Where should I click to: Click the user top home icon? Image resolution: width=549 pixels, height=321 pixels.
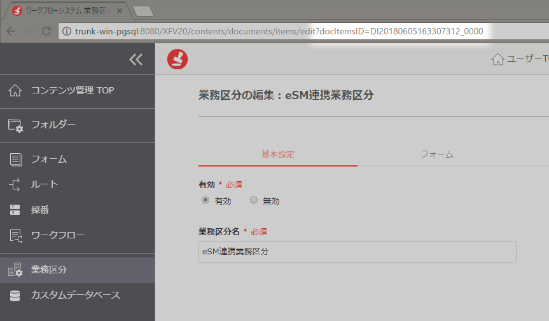coord(497,59)
